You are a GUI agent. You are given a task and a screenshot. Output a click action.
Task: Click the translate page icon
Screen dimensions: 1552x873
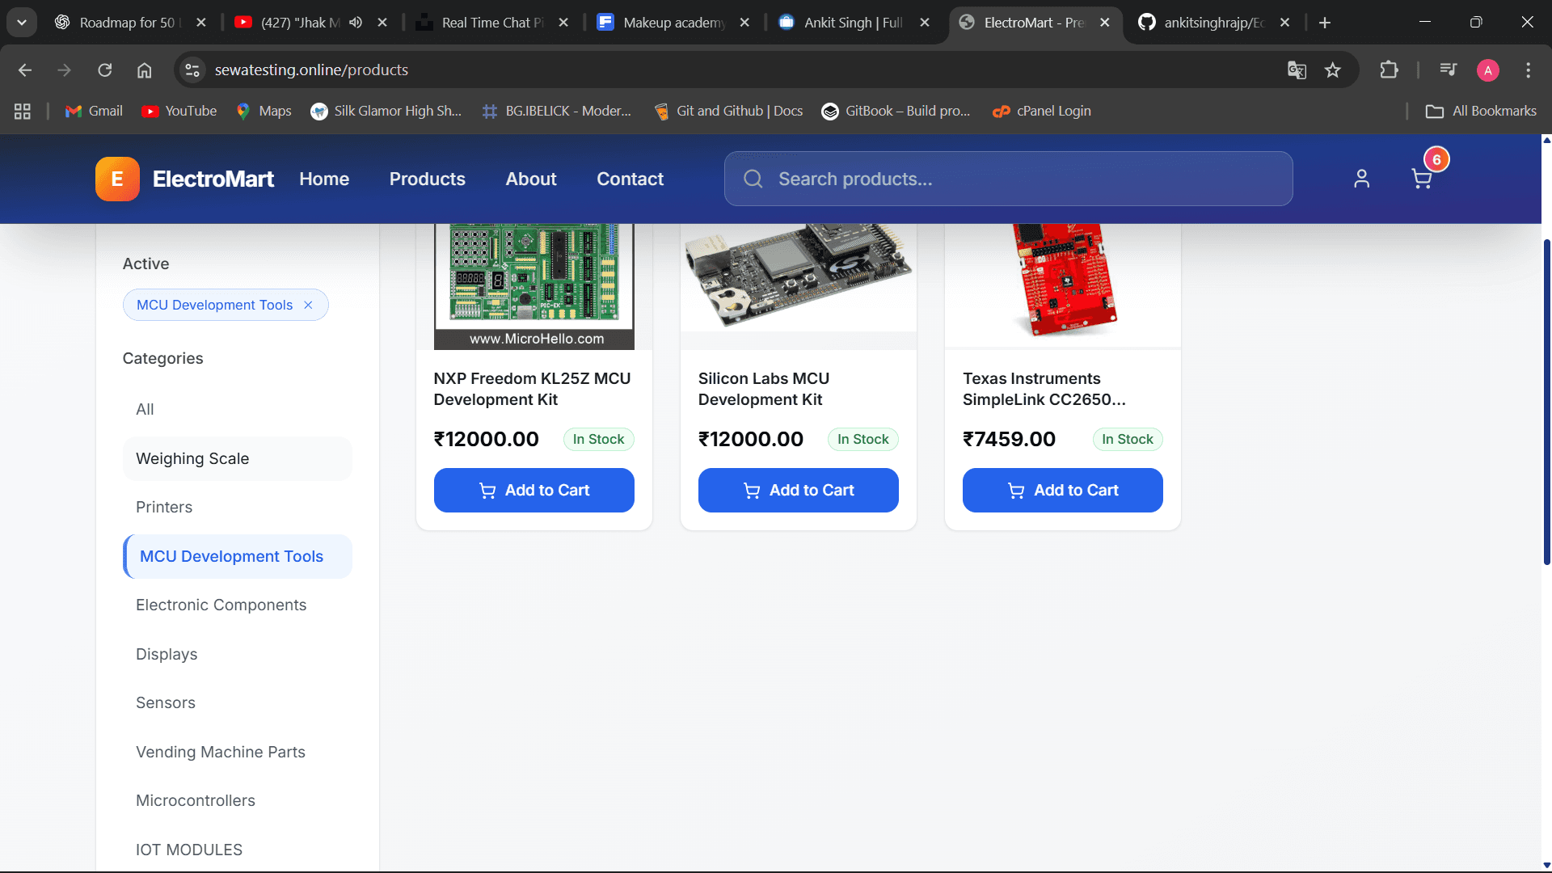(1297, 70)
